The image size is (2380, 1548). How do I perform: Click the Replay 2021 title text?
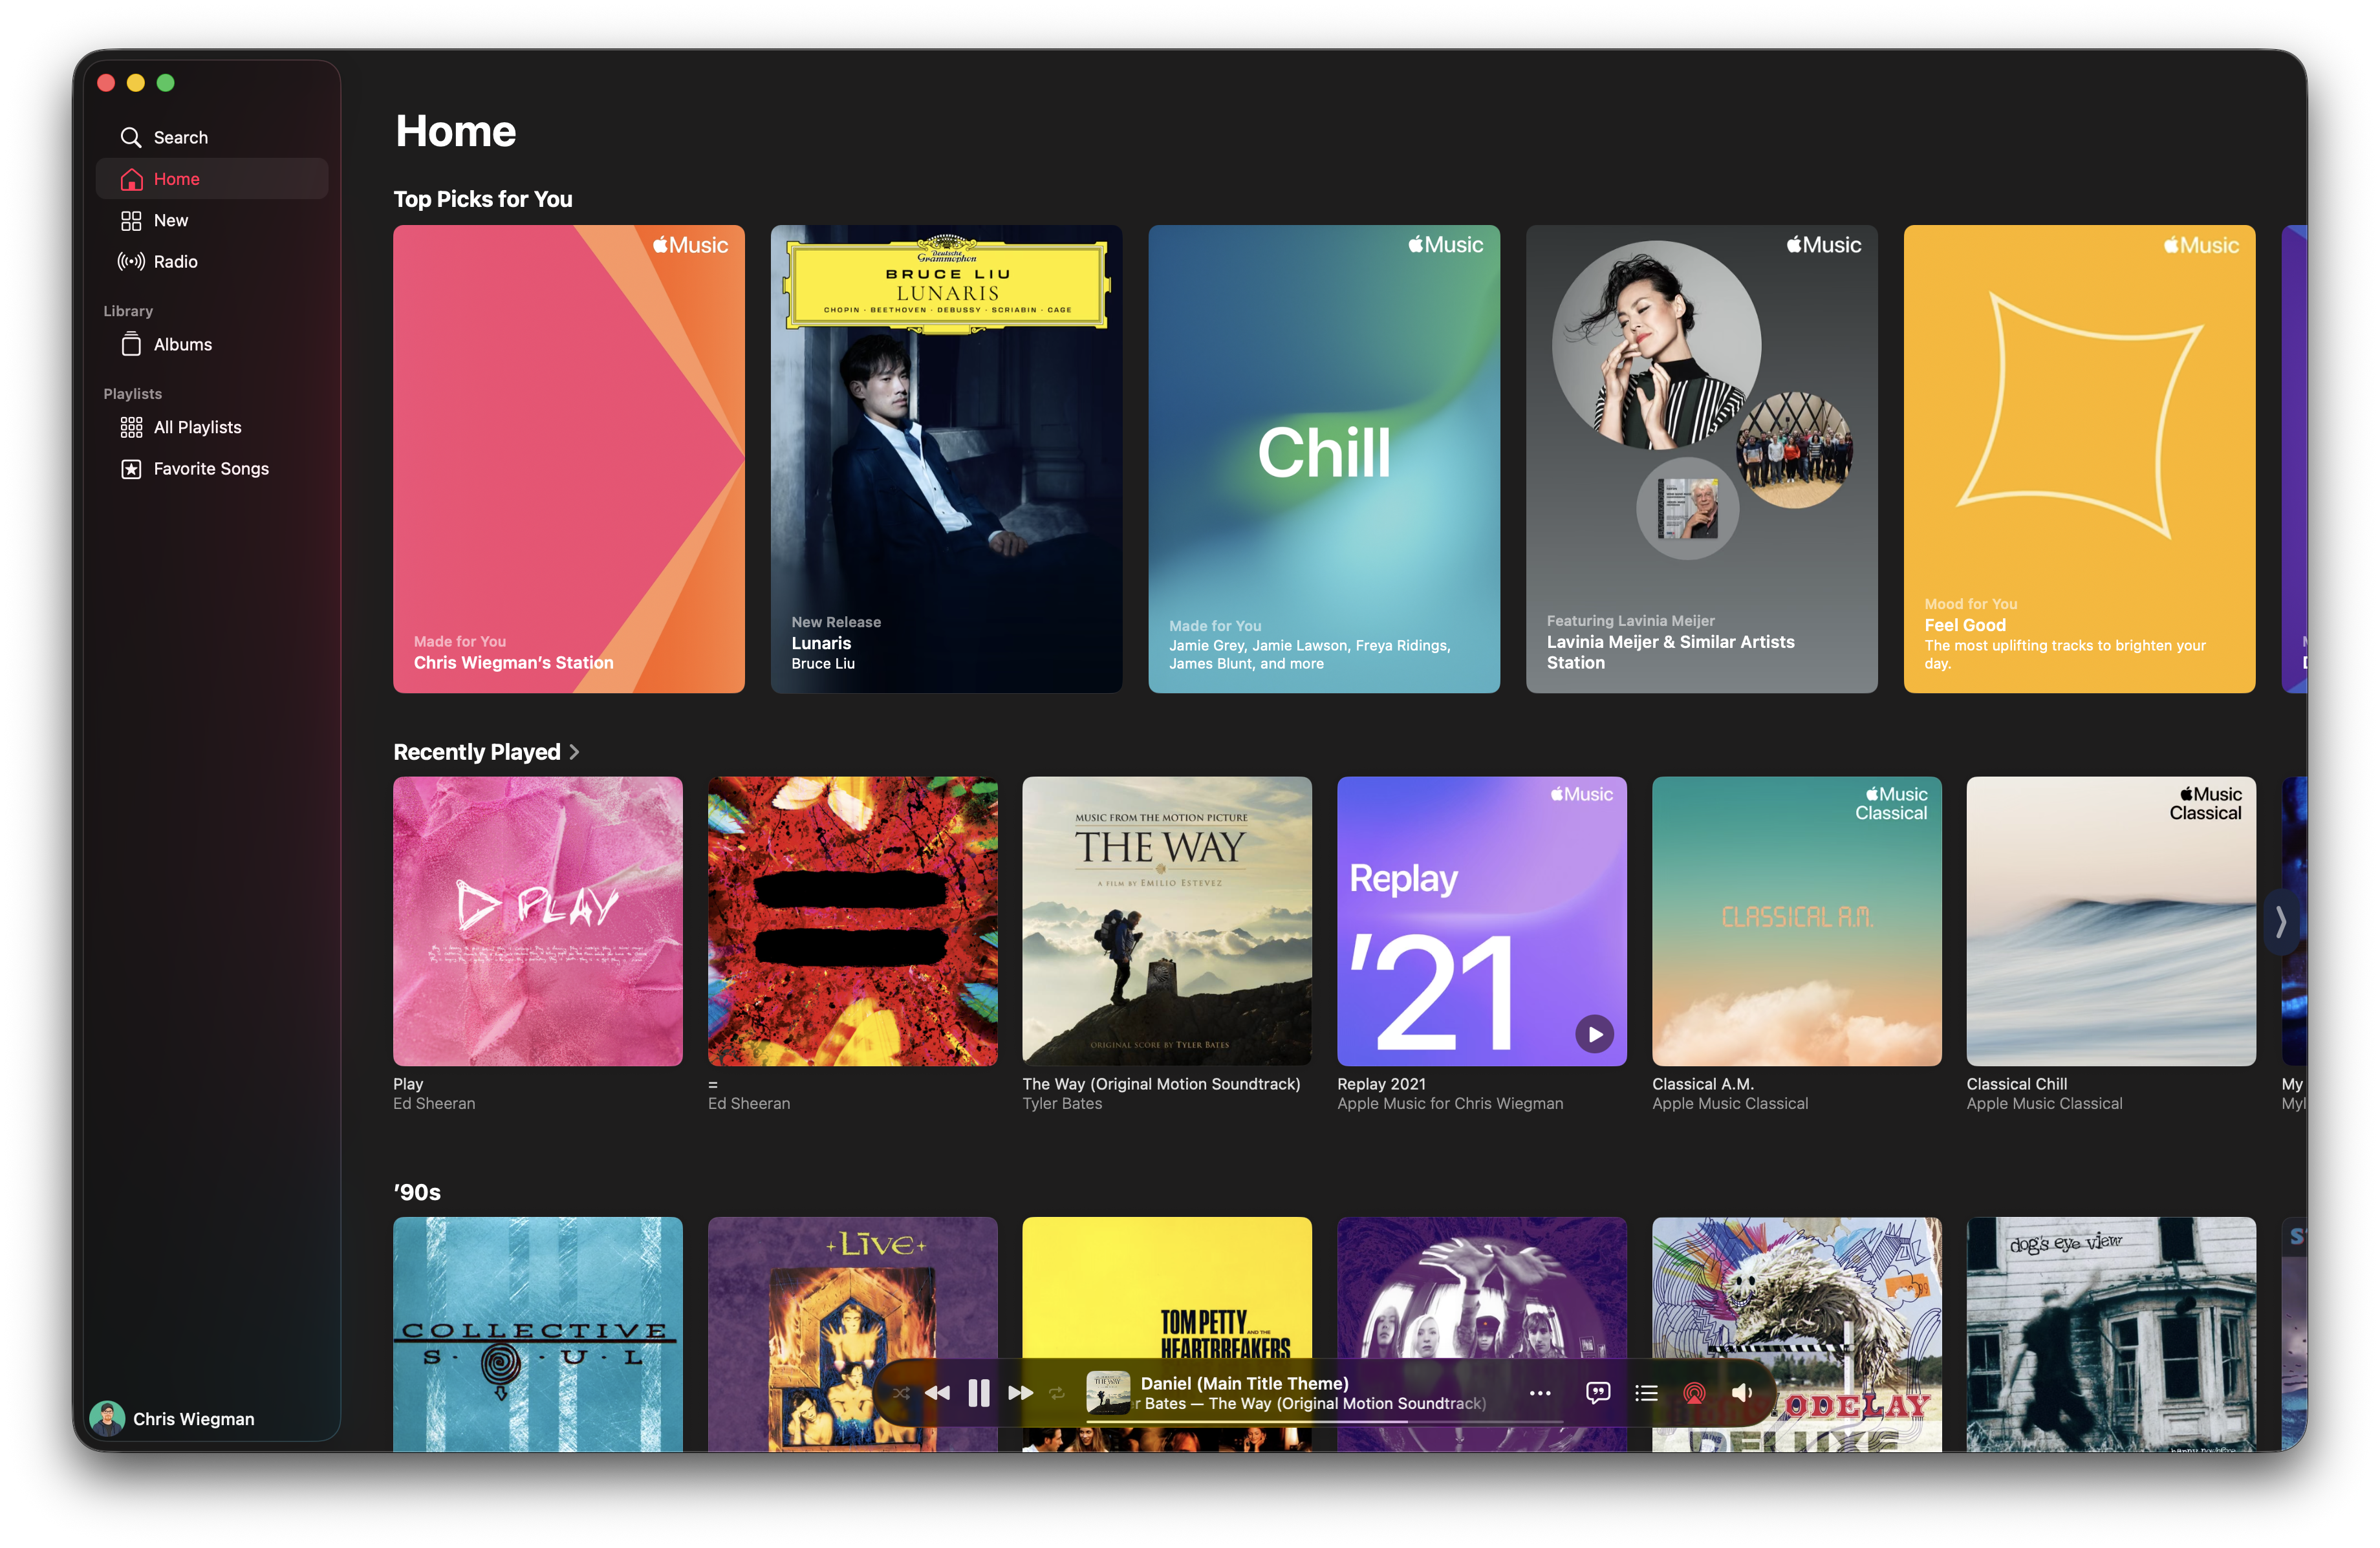[1381, 1083]
